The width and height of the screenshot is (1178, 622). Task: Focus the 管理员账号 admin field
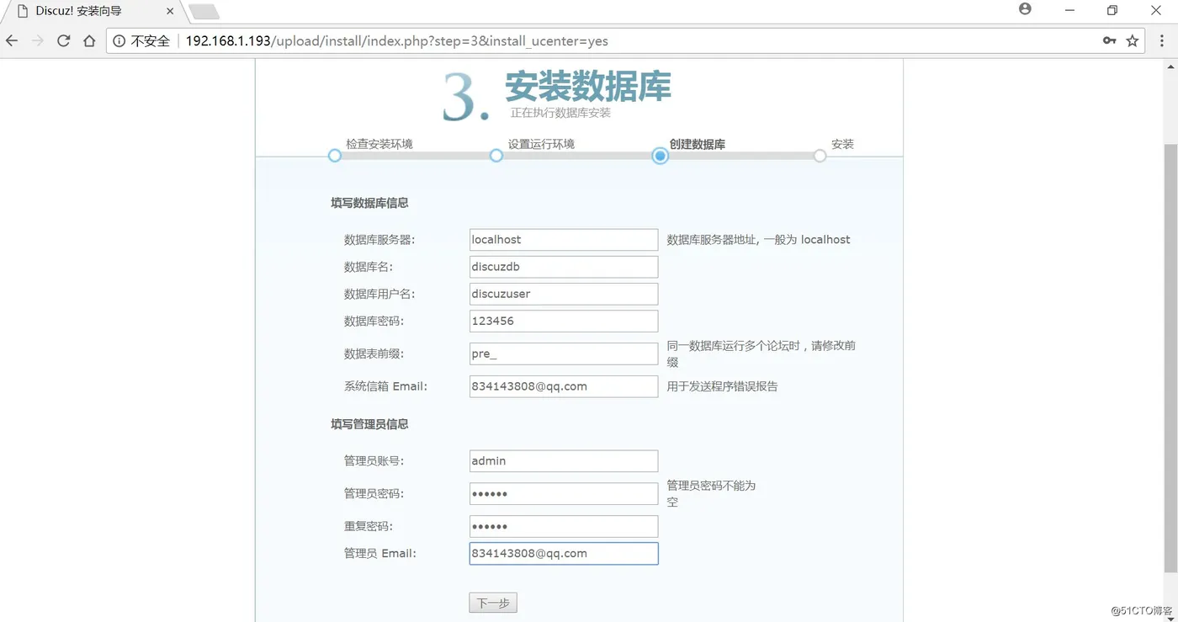pos(564,461)
